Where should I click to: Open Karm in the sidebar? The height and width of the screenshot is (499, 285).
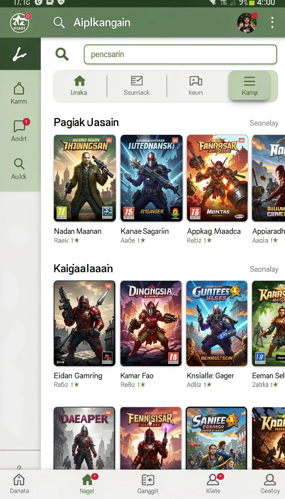[19, 94]
